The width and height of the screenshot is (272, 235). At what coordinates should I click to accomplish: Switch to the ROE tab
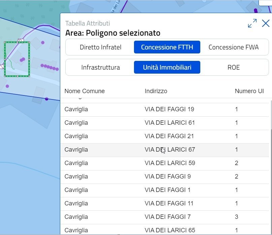(234, 67)
